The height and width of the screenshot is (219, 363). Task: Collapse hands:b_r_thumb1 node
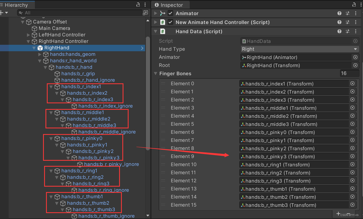click(51, 197)
